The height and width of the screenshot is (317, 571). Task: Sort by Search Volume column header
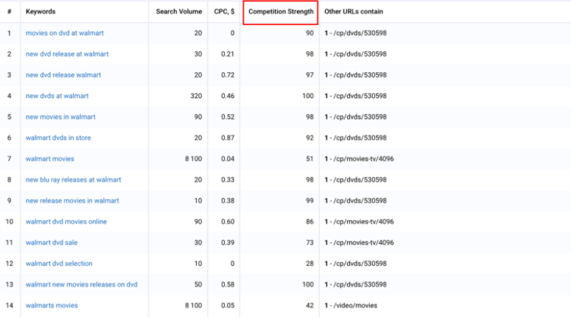[x=179, y=11]
